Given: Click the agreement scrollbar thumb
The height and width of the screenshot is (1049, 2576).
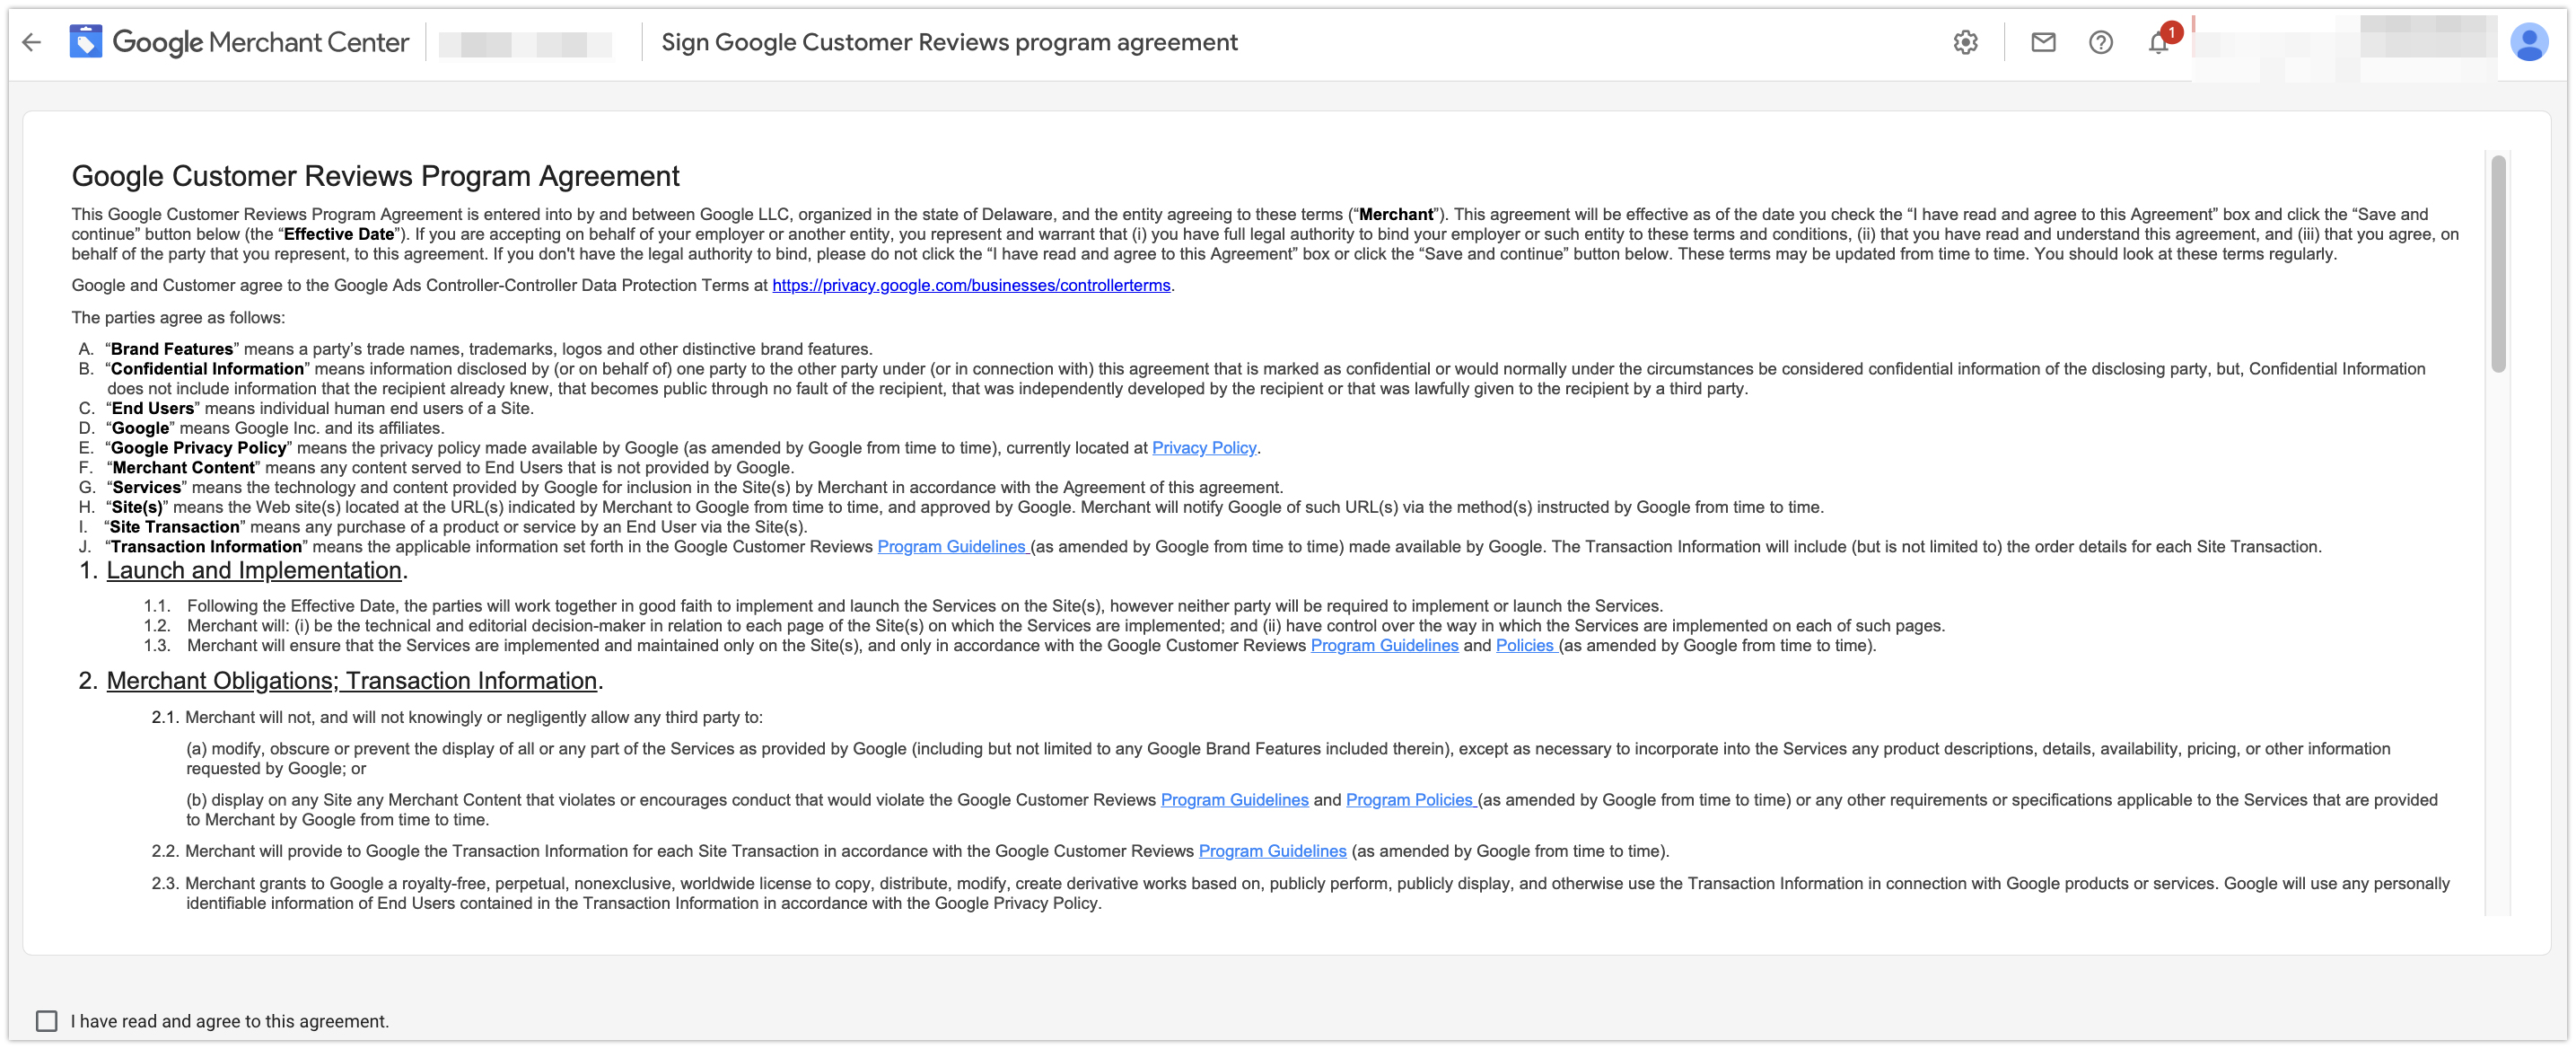Looking at the screenshot, I should (x=2497, y=263).
